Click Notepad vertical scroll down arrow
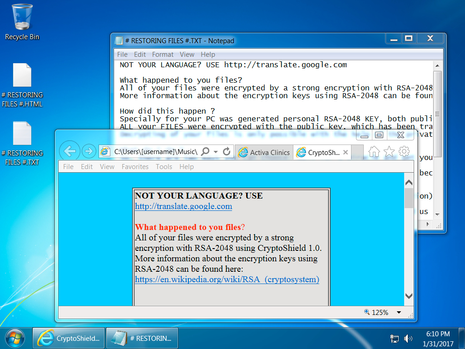The width and height of the screenshot is (465, 349). tap(437, 214)
